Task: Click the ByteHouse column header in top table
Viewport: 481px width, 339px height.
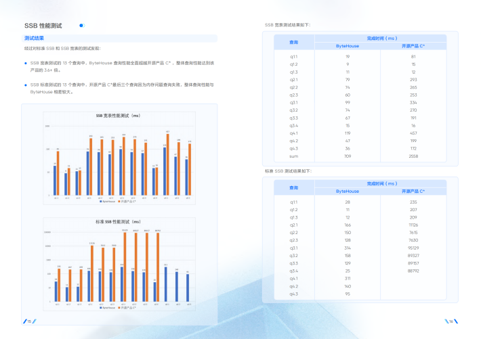Action: (348, 45)
